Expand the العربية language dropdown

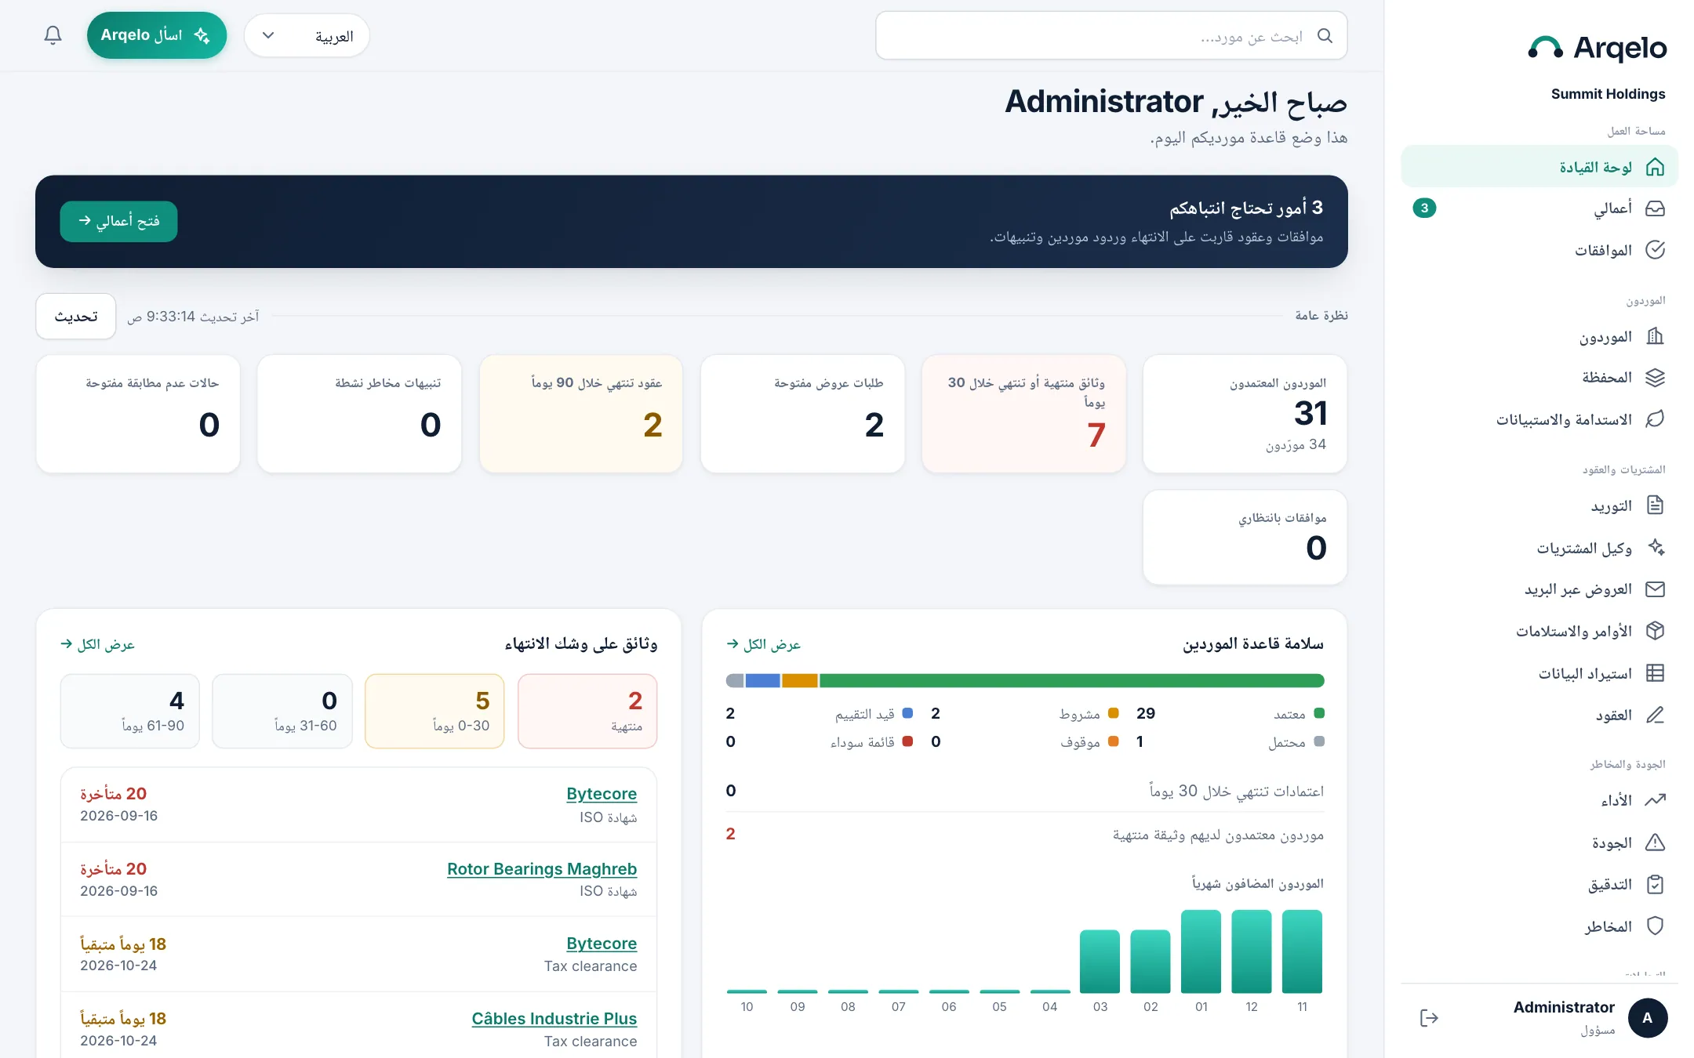[x=307, y=35]
